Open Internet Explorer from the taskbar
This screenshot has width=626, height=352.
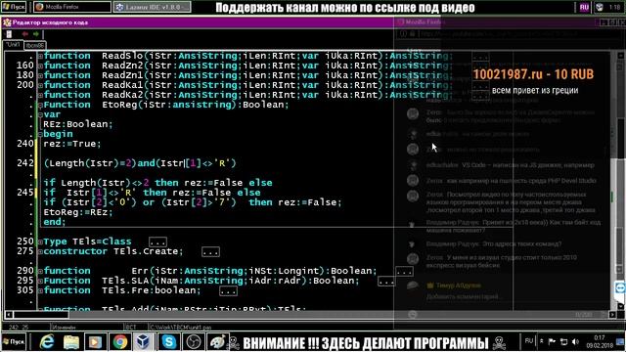tap(47, 342)
